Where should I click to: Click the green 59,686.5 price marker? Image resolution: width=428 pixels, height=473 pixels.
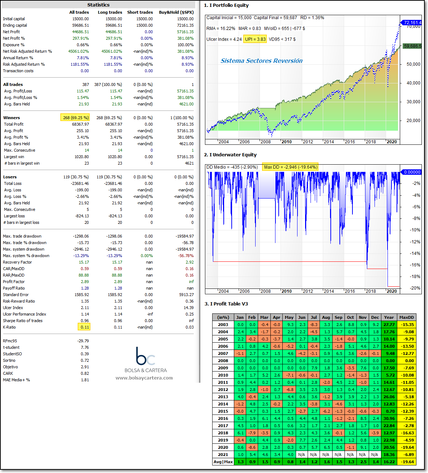(x=412, y=46)
